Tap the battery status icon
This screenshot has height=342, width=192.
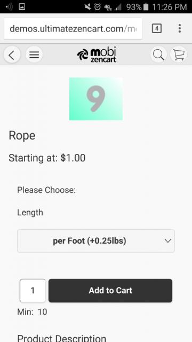146,7
